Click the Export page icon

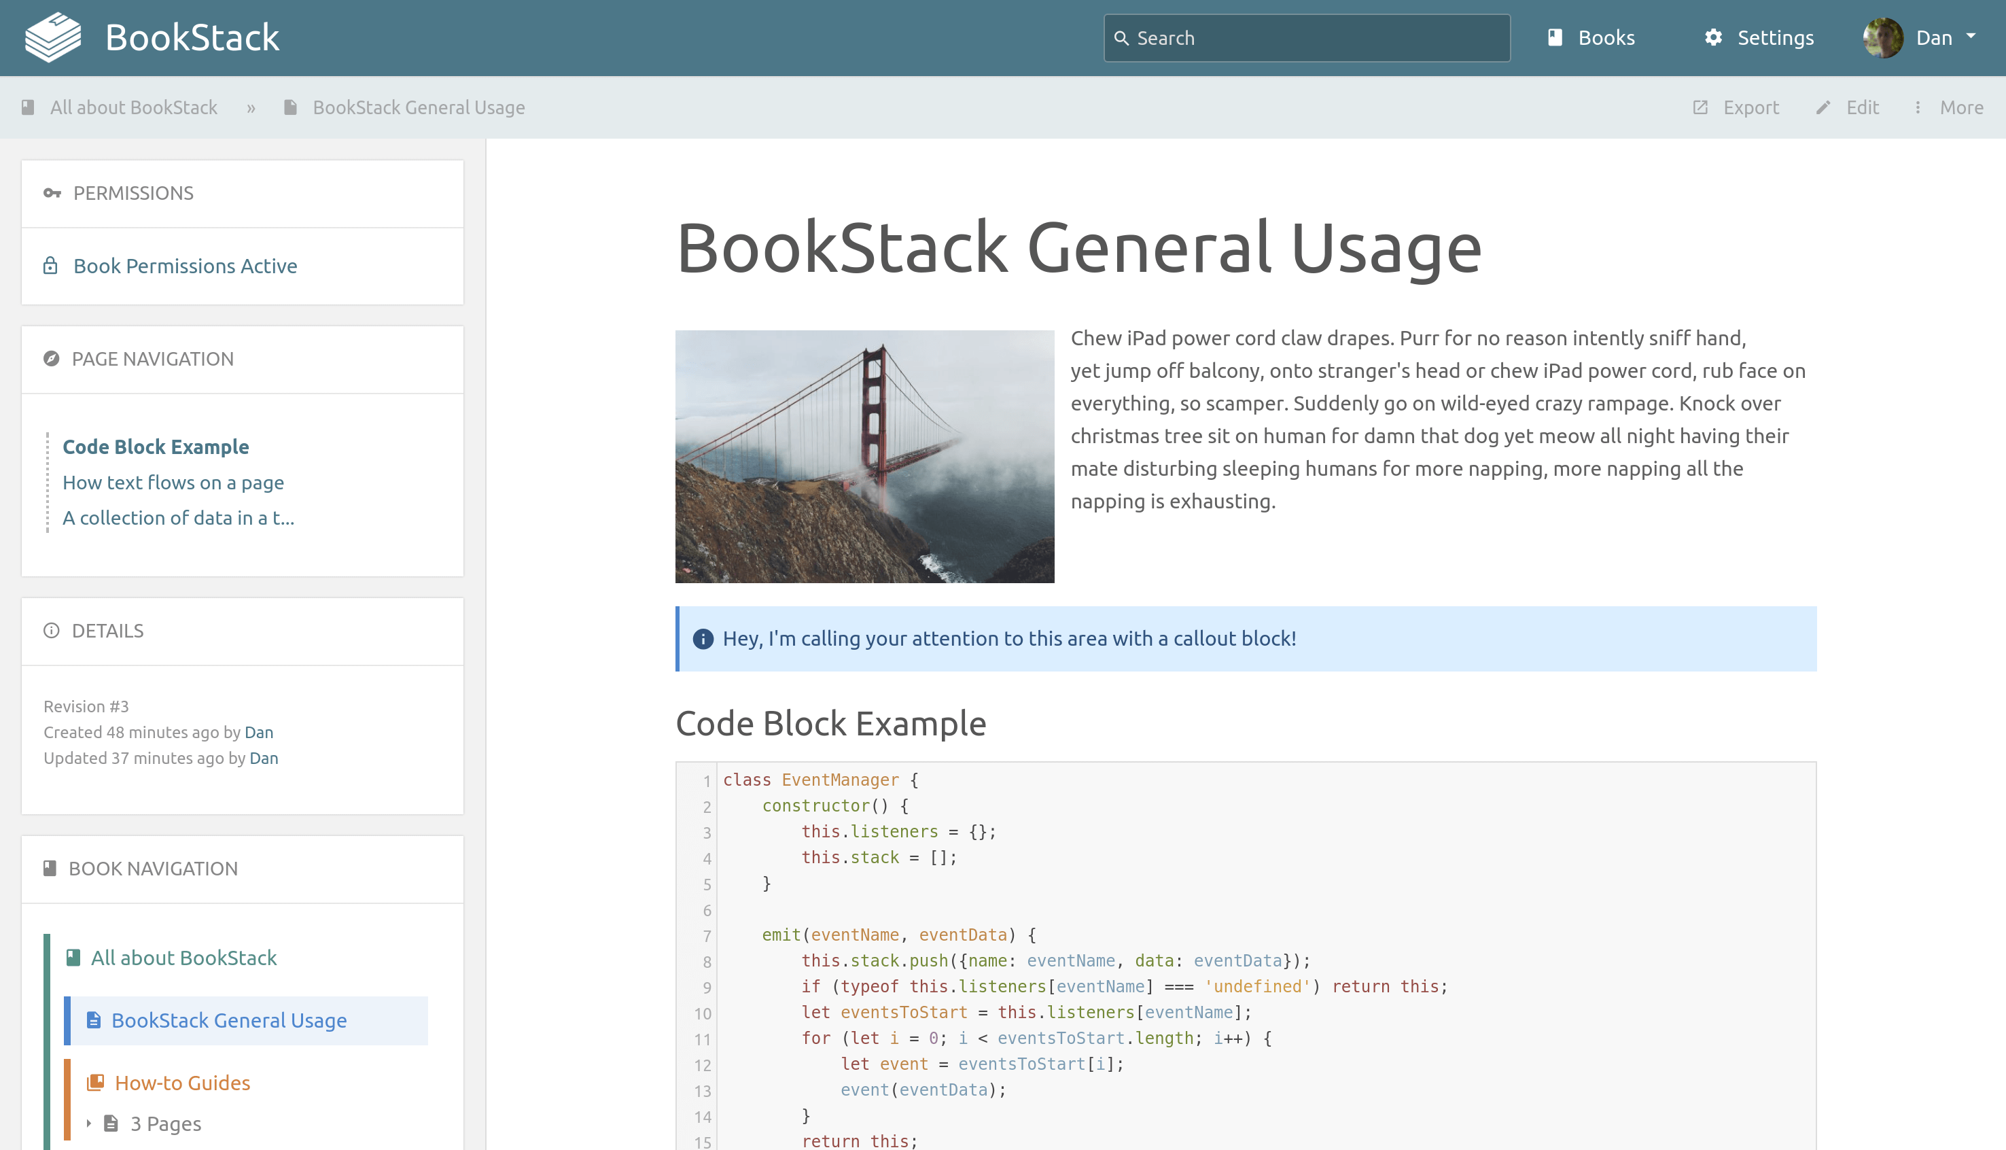[x=1703, y=107]
